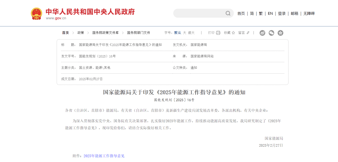Go to 首页 in breadcrumb
Viewport: 338px width, 162px height.
click(65, 33)
